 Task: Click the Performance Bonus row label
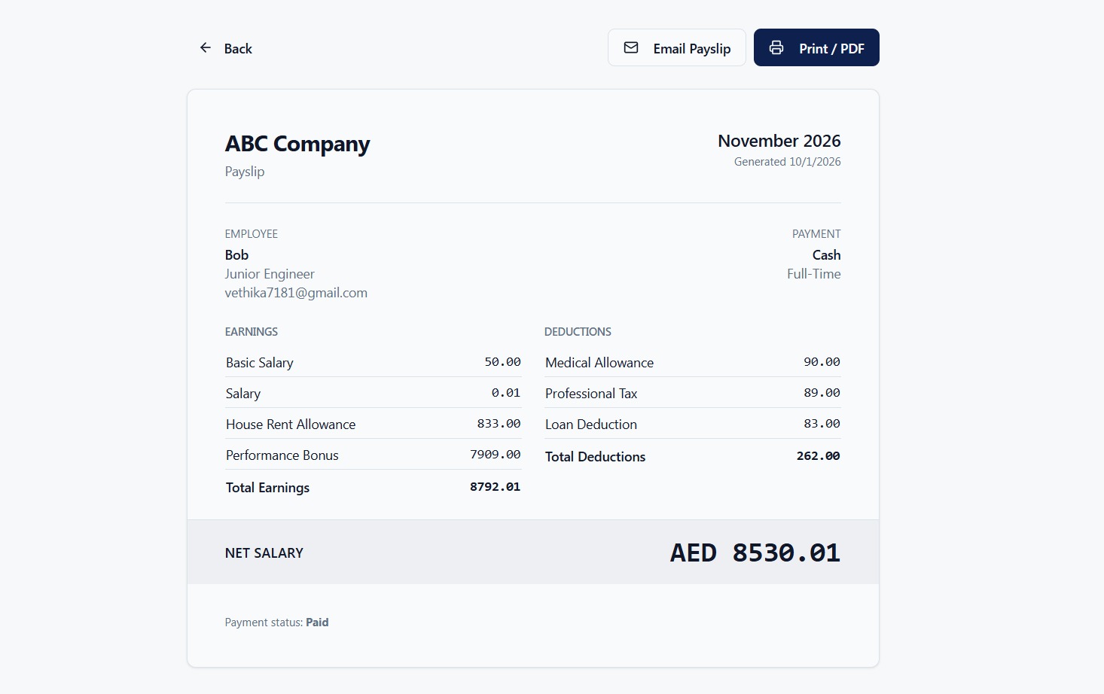pos(282,455)
